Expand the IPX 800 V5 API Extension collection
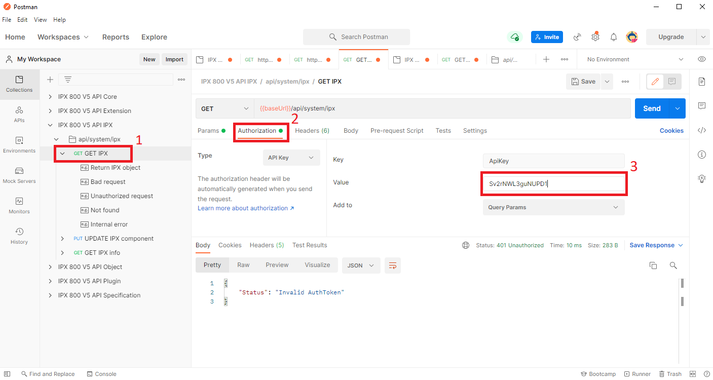The image size is (713, 380). [x=50, y=111]
